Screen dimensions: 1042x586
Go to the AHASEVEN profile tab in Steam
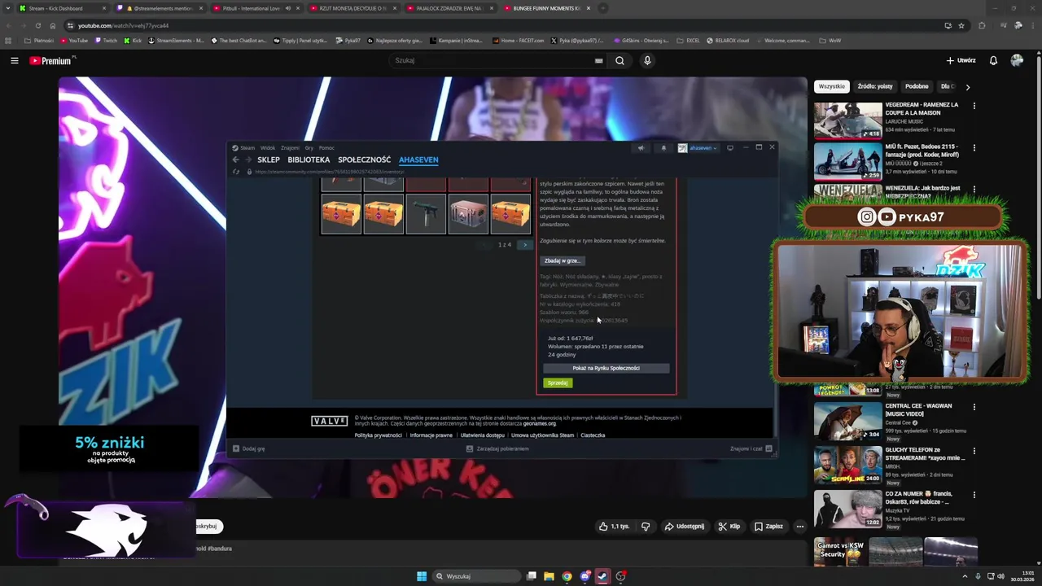click(418, 160)
